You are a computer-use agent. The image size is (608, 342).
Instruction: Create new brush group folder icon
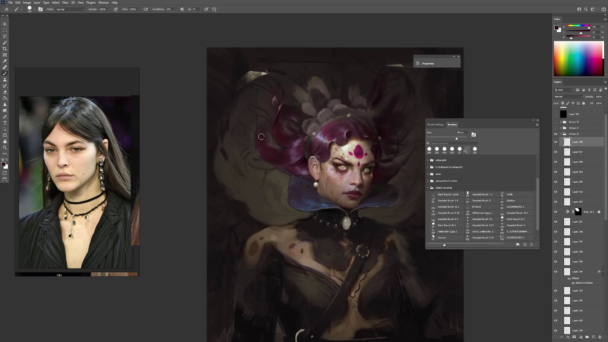coord(517,244)
